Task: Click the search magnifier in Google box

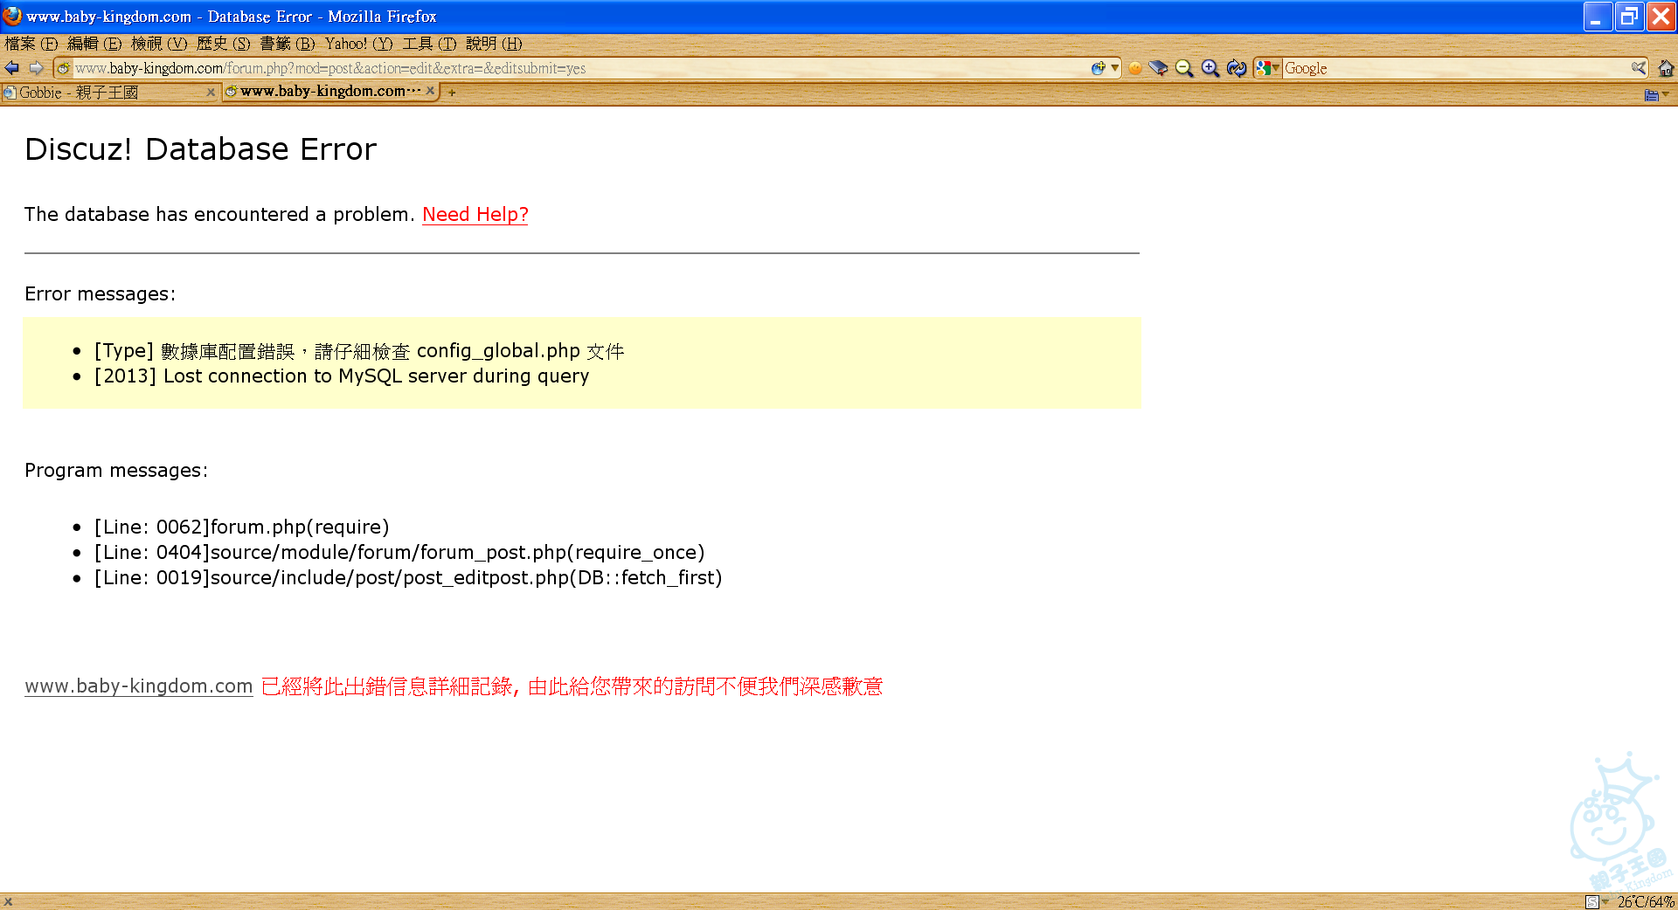Action: coord(1638,68)
